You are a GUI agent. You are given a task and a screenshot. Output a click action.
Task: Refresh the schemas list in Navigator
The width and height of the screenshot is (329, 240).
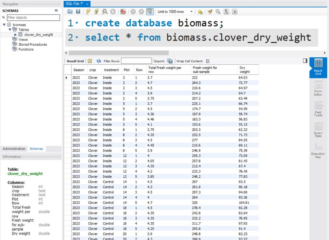(56, 11)
